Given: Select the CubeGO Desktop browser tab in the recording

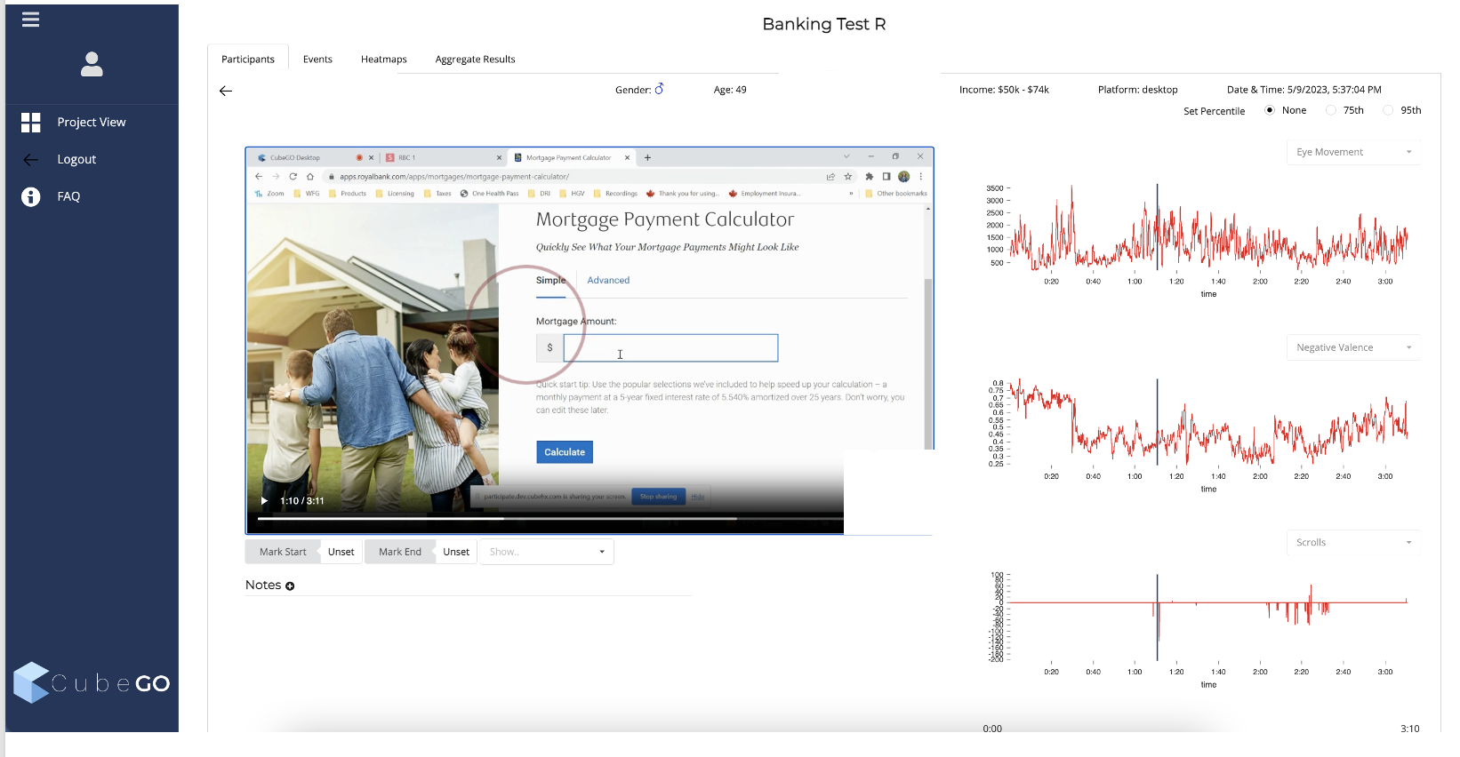Looking at the screenshot, I should pyautogui.click(x=313, y=158).
